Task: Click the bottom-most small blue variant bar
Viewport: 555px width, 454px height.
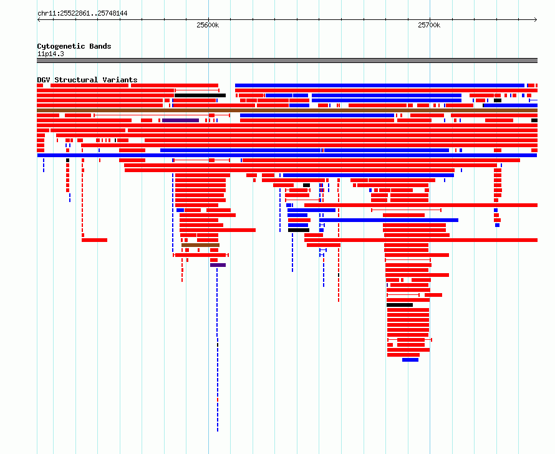Action: click(x=410, y=360)
